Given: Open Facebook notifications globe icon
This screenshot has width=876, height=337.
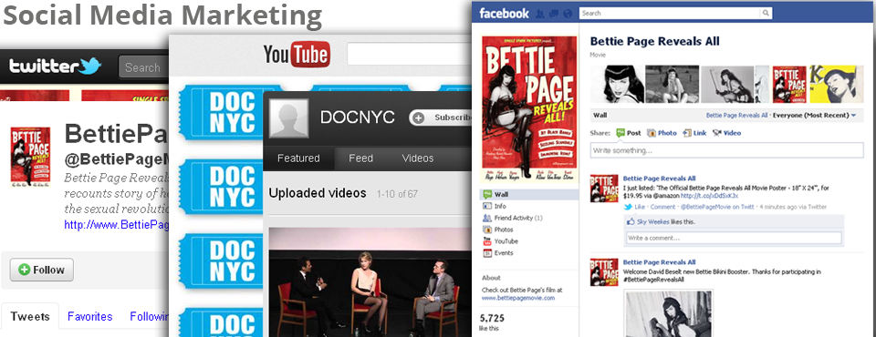Looking at the screenshot, I should pos(568,13).
